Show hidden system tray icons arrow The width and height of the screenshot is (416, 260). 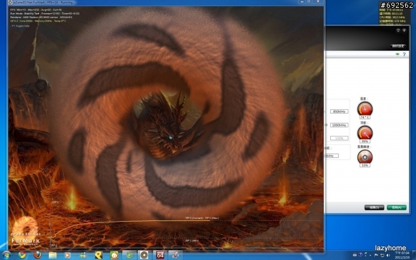click(370, 255)
